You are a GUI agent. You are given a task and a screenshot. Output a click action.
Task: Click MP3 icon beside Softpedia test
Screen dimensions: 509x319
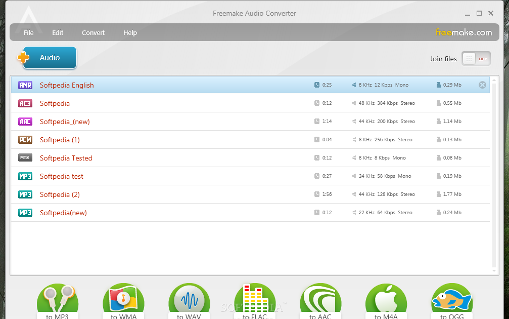point(25,176)
